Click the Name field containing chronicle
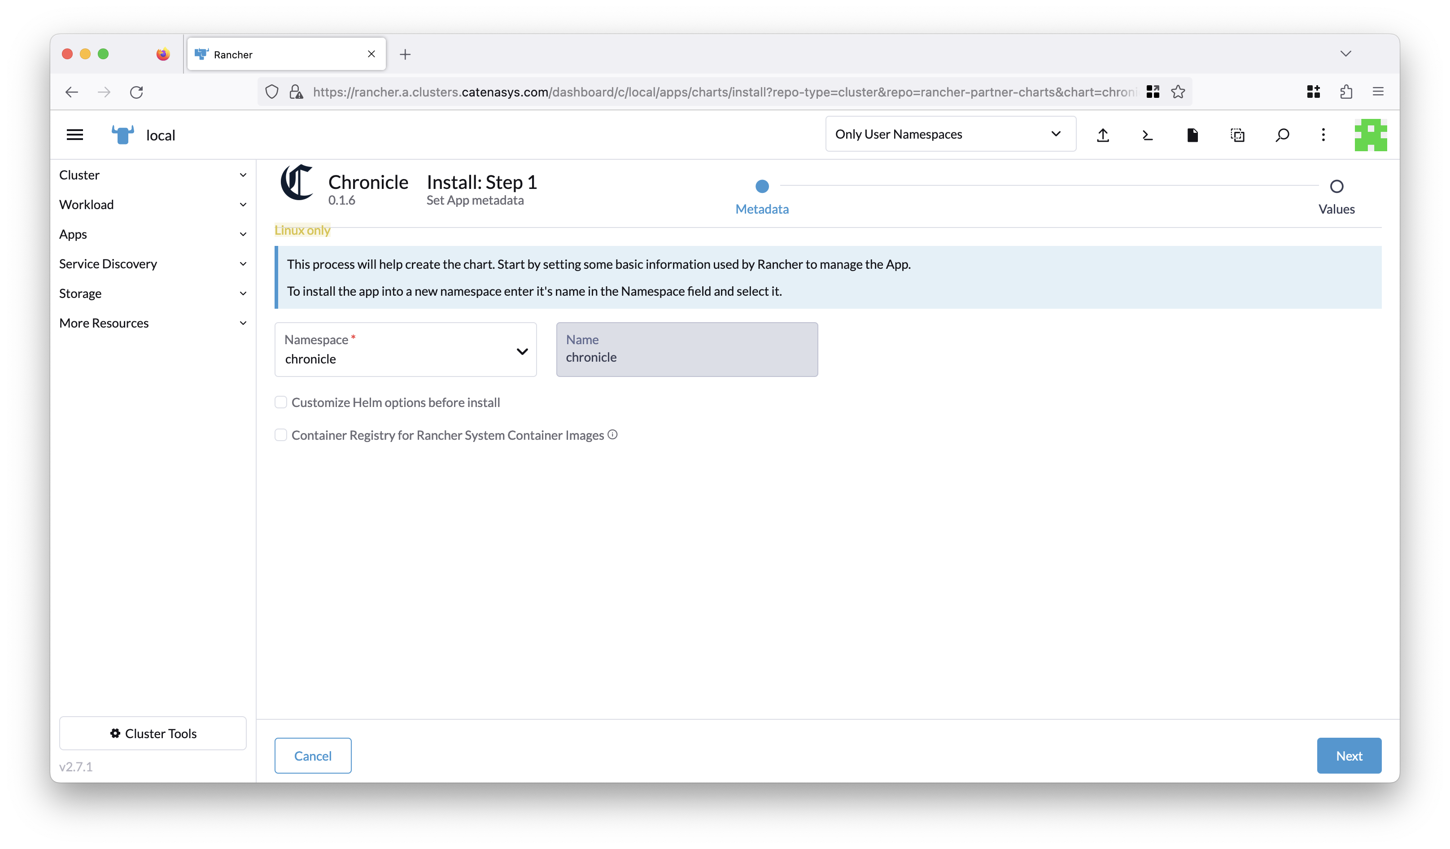 click(x=687, y=350)
